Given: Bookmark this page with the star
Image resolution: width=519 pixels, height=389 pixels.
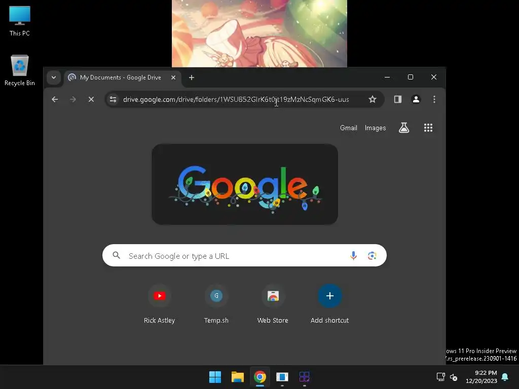Looking at the screenshot, I should pos(373,99).
